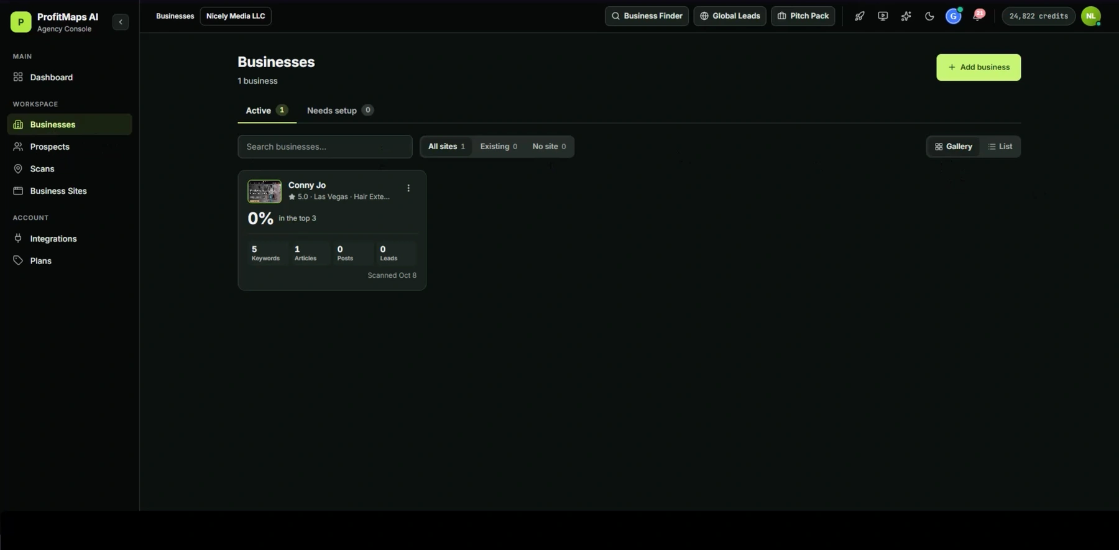Open the Business Finder search
Screen dimensions: 1119x550
pos(647,16)
